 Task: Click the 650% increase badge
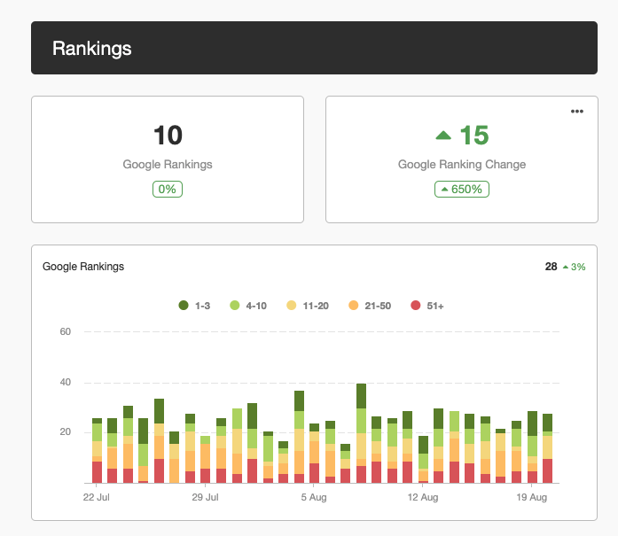tap(462, 189)
